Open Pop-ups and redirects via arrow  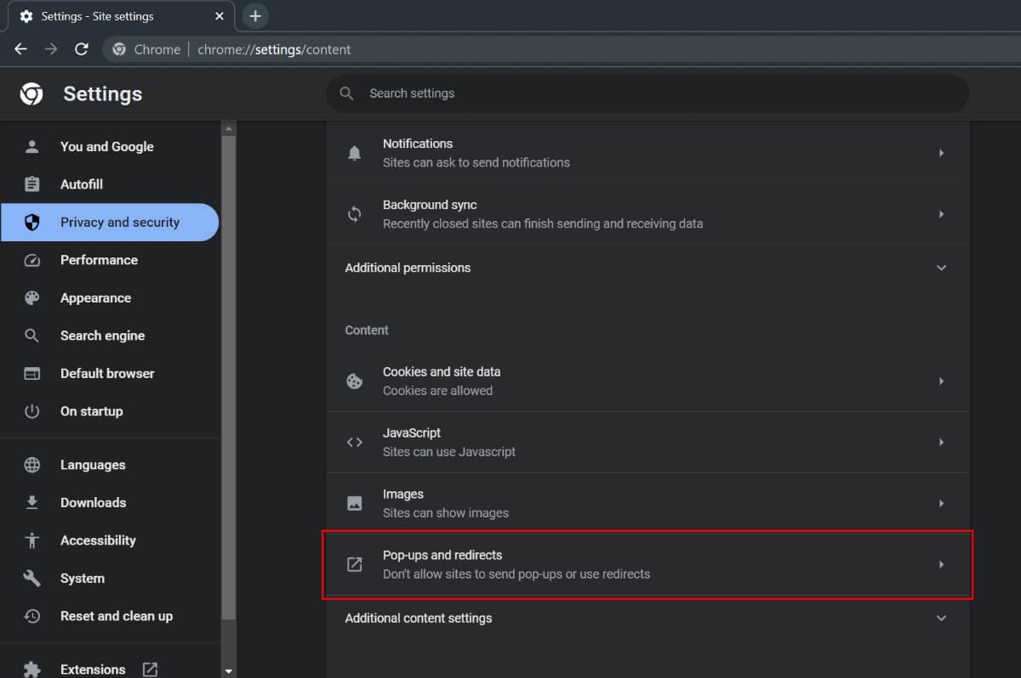tap(941, 563)
